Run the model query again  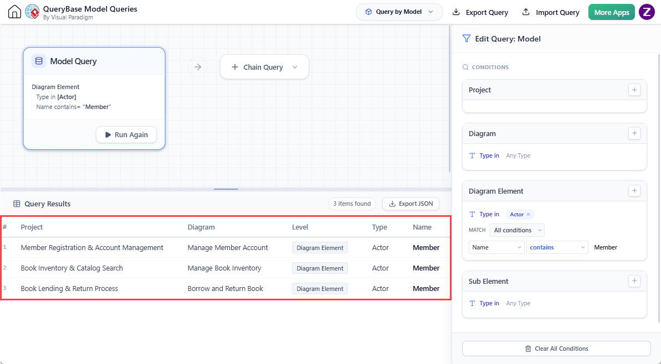(x=126, y=134)
